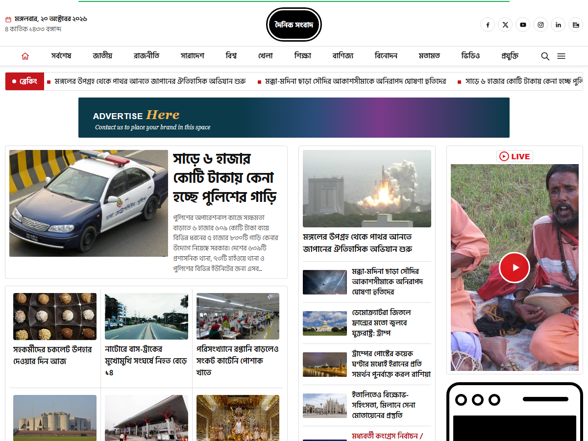Click the Advertise Here banner
The height and width of the screenshot is (441, 588).
tap(294, 118)
